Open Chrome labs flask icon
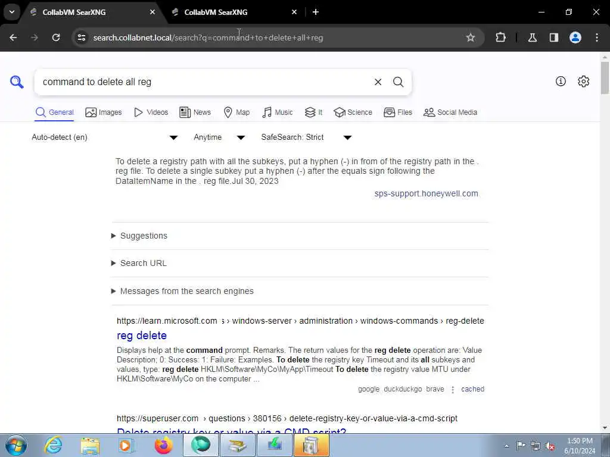The width and height of the screenshot is (610, 457). pos(532,37)
